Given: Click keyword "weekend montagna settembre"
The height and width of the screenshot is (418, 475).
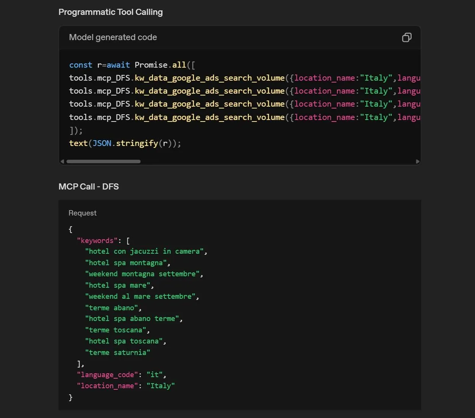Looking at the screenshot, I should tap(142, 274).
